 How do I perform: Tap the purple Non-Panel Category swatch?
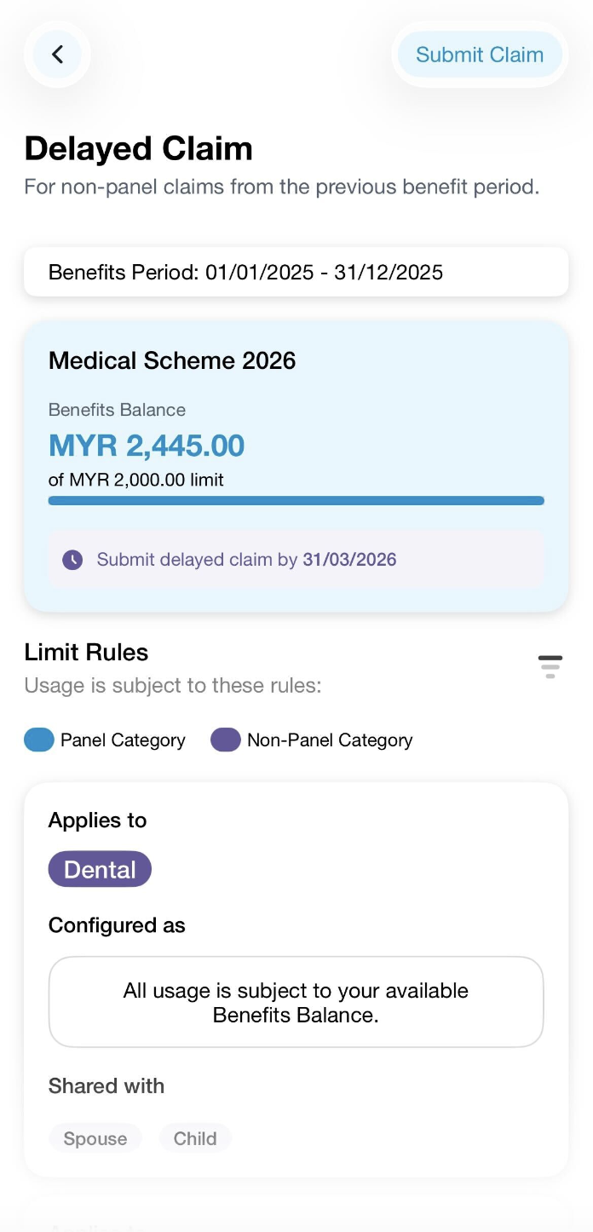[226, 740]
